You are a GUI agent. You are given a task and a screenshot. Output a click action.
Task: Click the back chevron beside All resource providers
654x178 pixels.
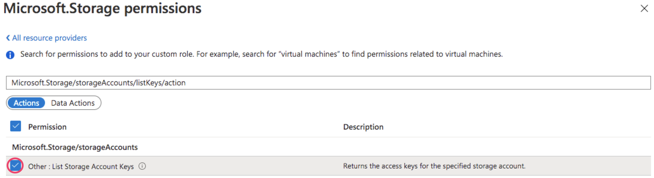click(8, 38)
